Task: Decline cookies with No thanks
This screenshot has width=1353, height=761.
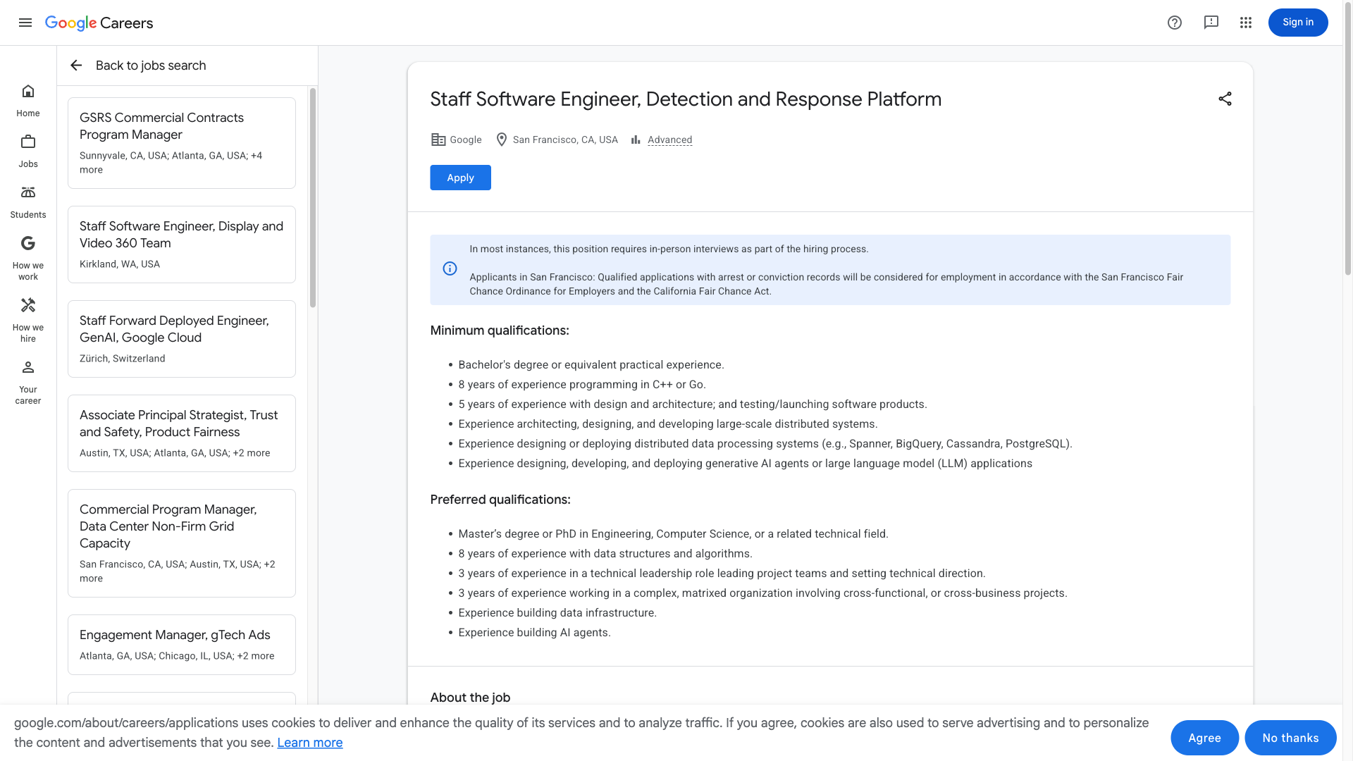Action: coord(1290,738)
